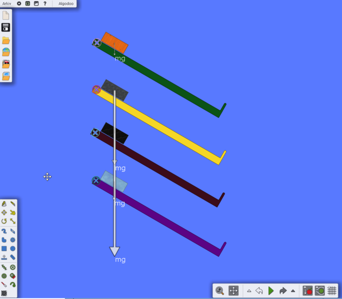Select the Brush tool
This screenshot has width=342, height=299.
tap(4, 231)
